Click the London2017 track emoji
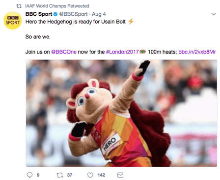This screenshot has width=220, height=180. tap(142, 52)
